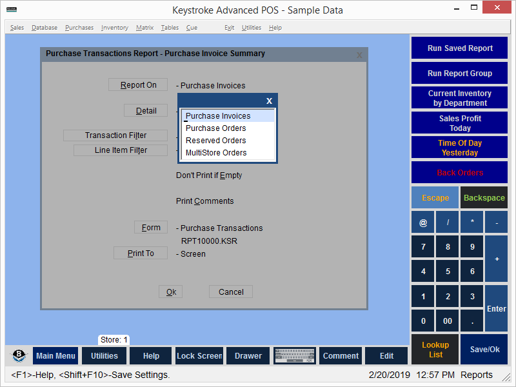Close the report type popup list

click(x=269, y=101)
